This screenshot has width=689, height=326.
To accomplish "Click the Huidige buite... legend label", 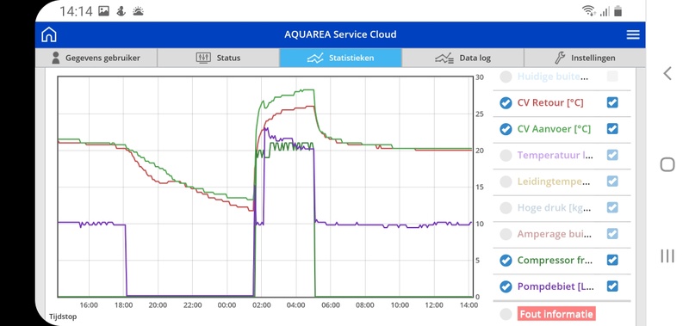I will point(553,77).
